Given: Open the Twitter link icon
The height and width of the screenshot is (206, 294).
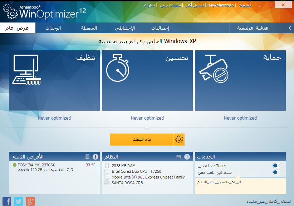Looking at the screenshot, I should point(19,201).
